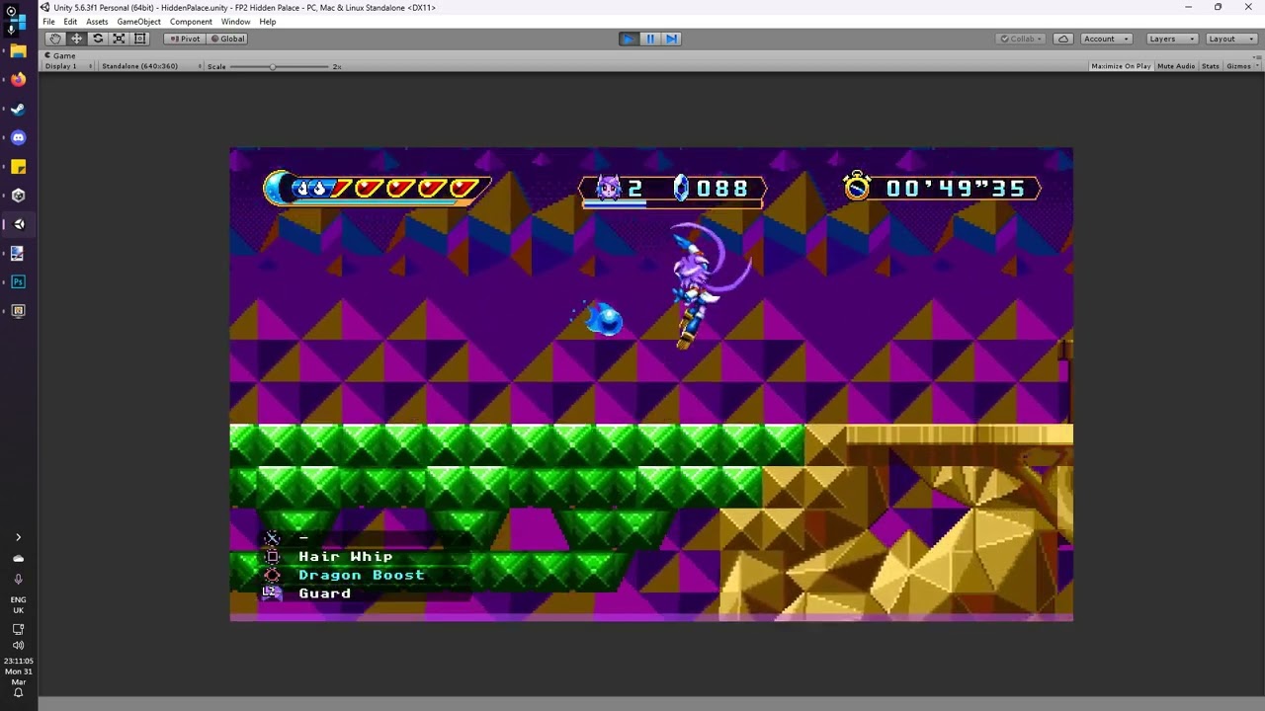Viewport: 1265px width, 711px height.
Task: Select the Rect Transform tool
Action: (x=139, y=39)
